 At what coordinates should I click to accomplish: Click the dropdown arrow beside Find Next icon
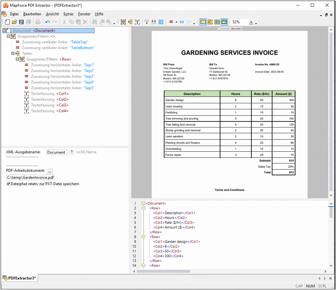point(114,24)
